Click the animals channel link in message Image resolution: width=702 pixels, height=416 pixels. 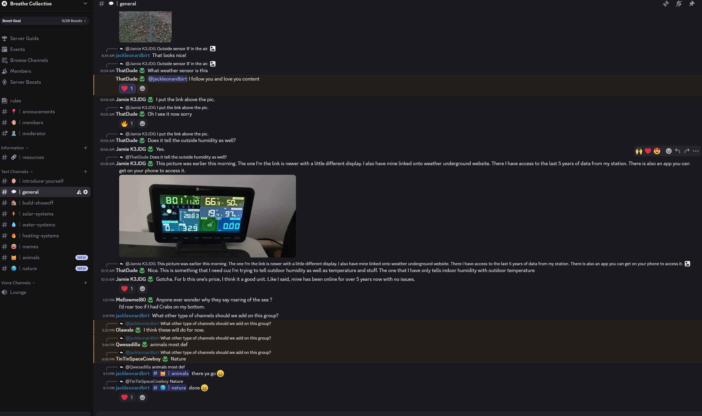point(170,373)
